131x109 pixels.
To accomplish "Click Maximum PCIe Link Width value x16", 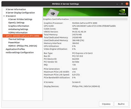I will [74, 72].
